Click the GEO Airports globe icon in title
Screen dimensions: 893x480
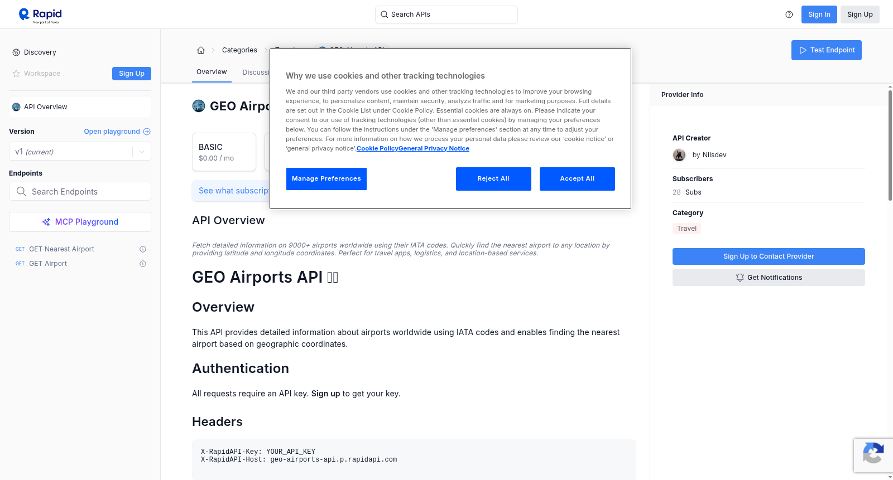click(199, 106)
